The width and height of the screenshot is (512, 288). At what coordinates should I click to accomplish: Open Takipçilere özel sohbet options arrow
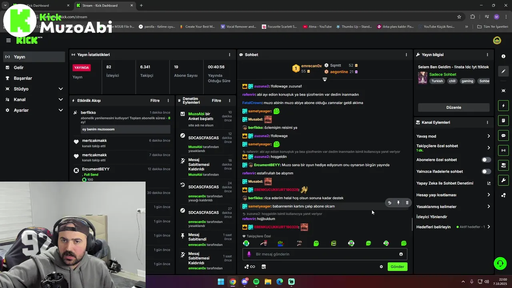pyautogui.click(x=488, y=148)
